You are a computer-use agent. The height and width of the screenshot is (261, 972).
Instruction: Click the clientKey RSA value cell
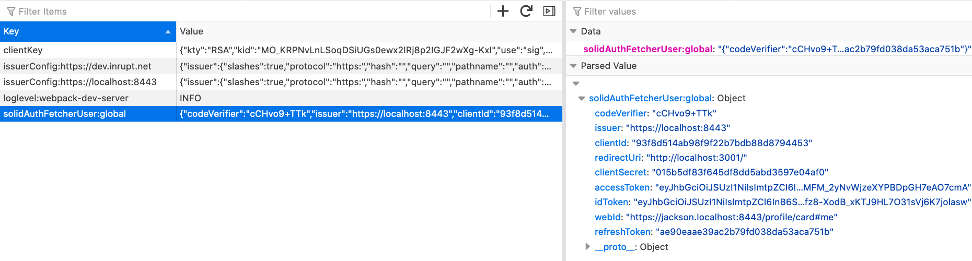[369, 50]
